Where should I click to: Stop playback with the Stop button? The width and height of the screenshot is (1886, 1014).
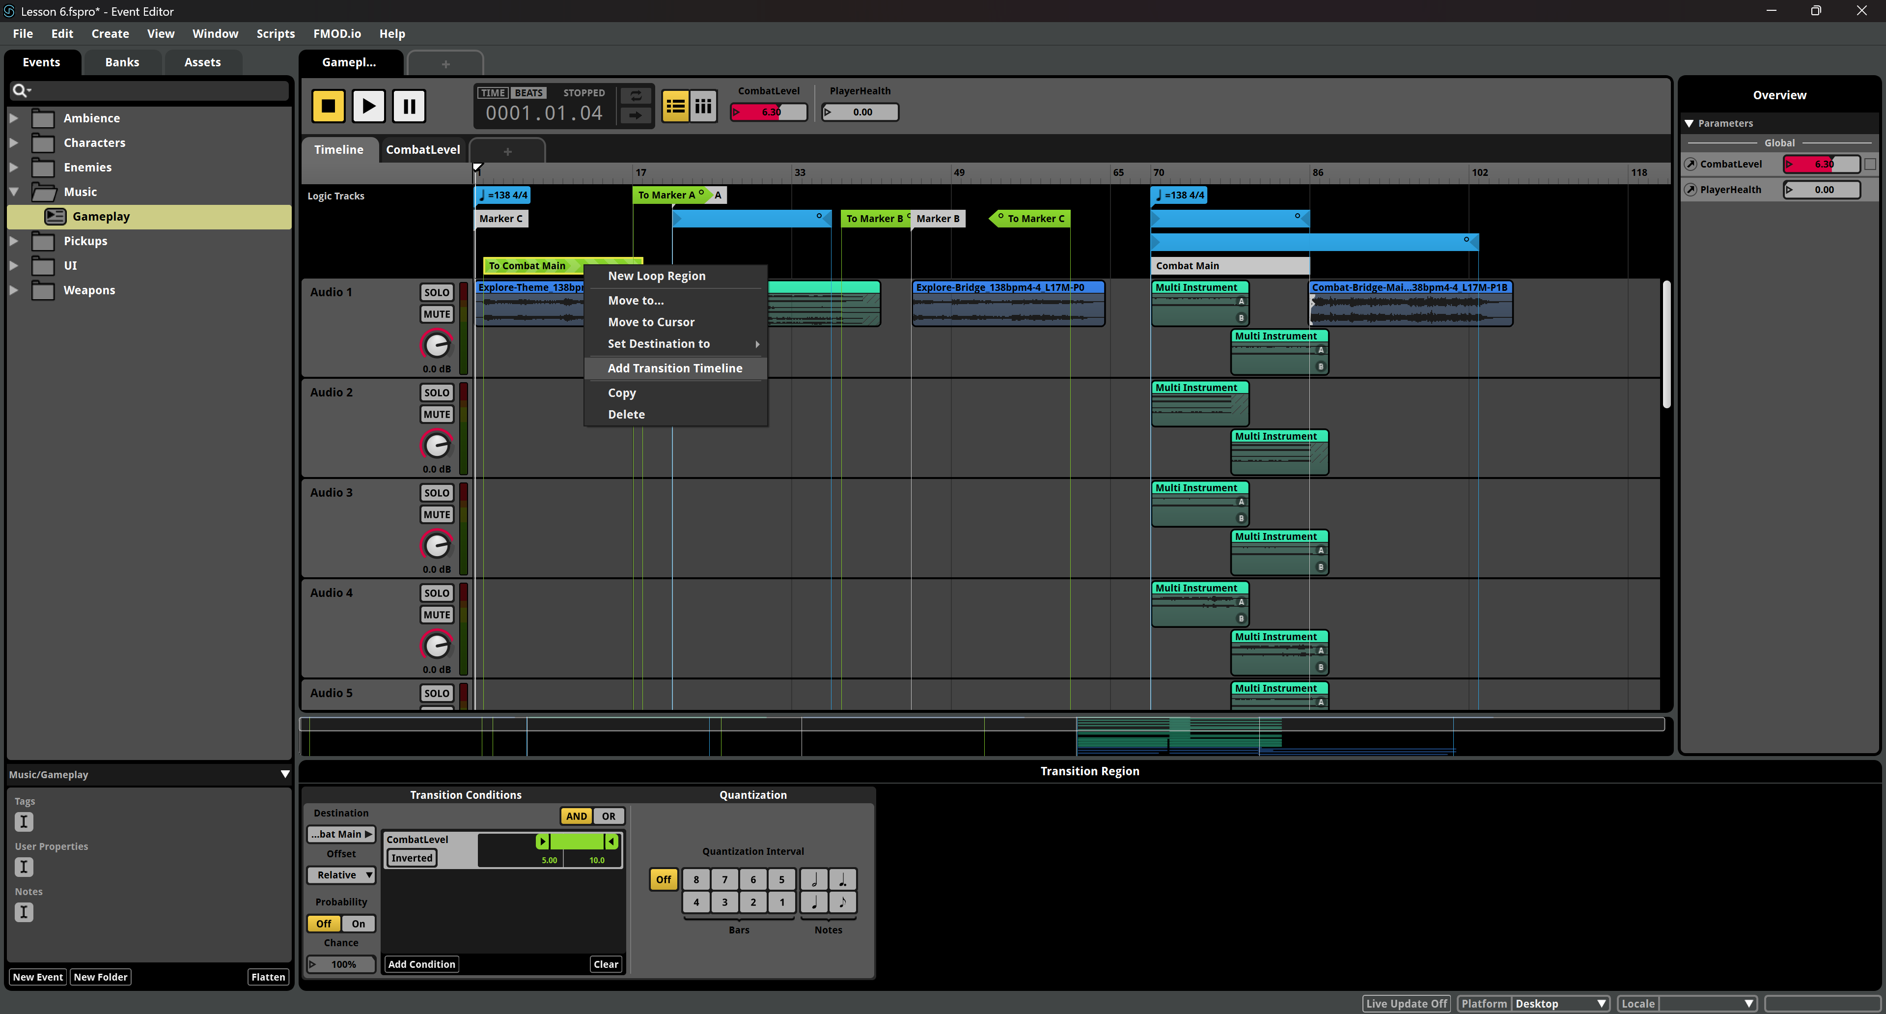click(328, 106)
